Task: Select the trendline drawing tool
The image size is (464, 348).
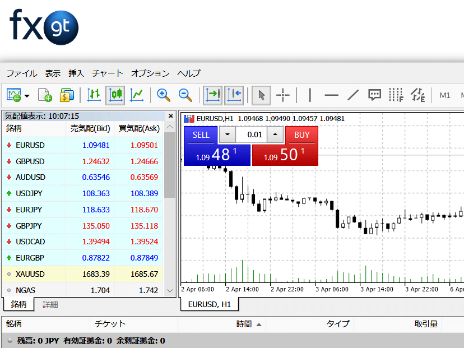Action: pyautogui.click(x=352, y=95)
